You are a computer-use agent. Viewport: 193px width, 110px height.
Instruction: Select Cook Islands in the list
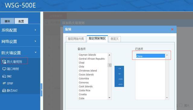86,87
